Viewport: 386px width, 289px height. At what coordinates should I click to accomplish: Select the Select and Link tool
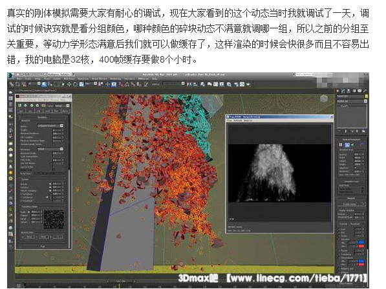coord(12,85)
